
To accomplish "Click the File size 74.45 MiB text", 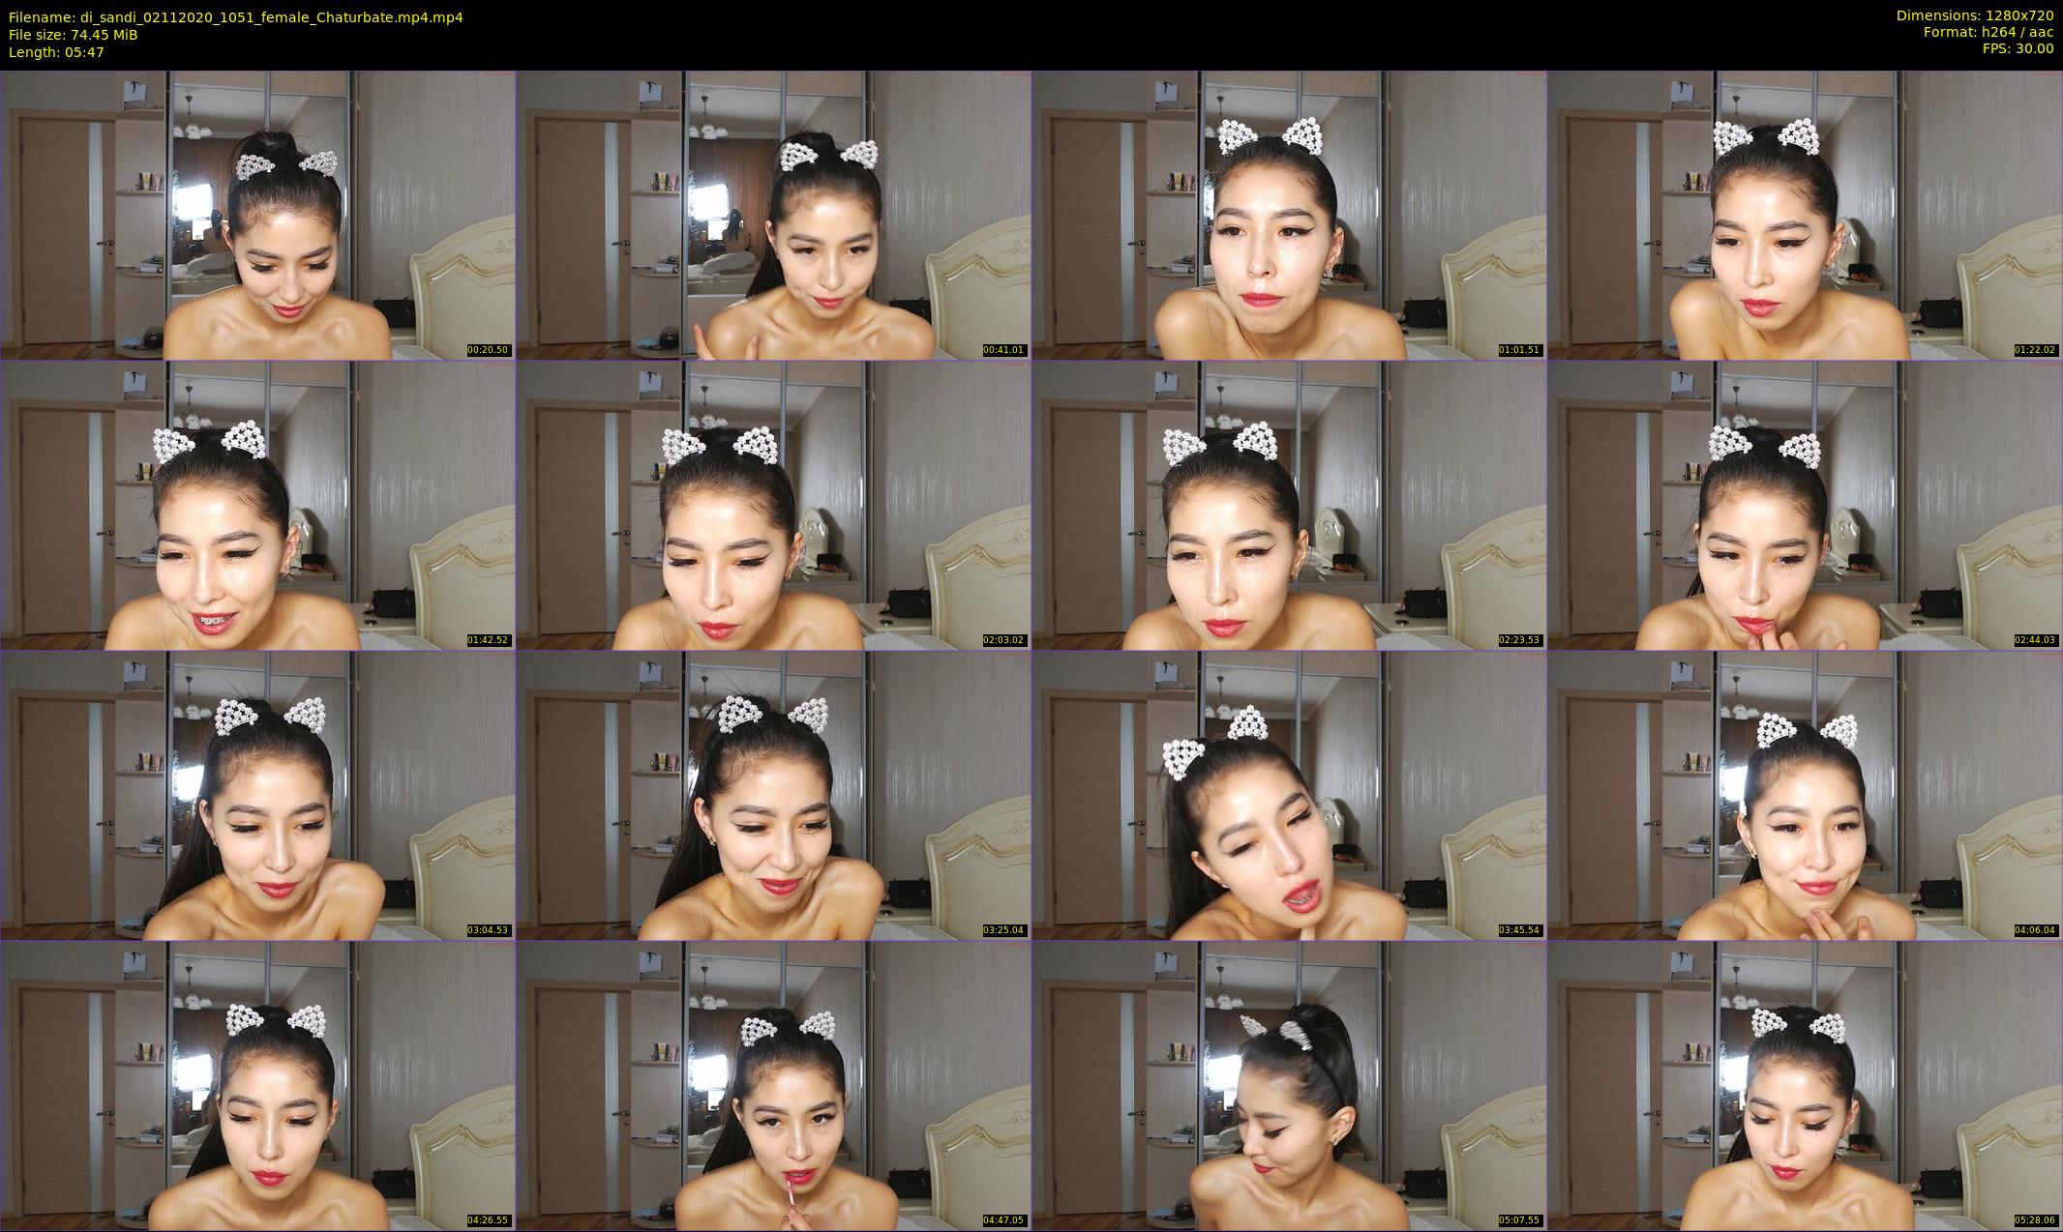I will 73,35.
